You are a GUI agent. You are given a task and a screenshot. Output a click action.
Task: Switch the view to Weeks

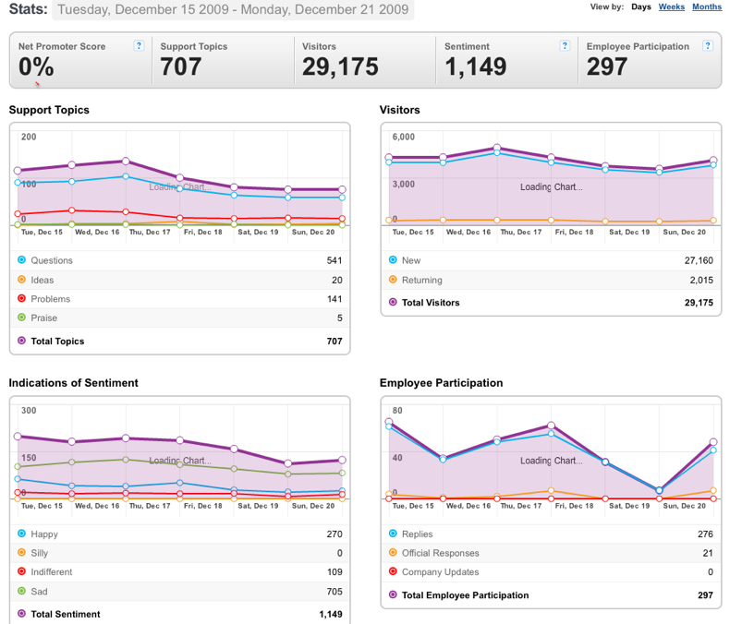coord(672,6)
